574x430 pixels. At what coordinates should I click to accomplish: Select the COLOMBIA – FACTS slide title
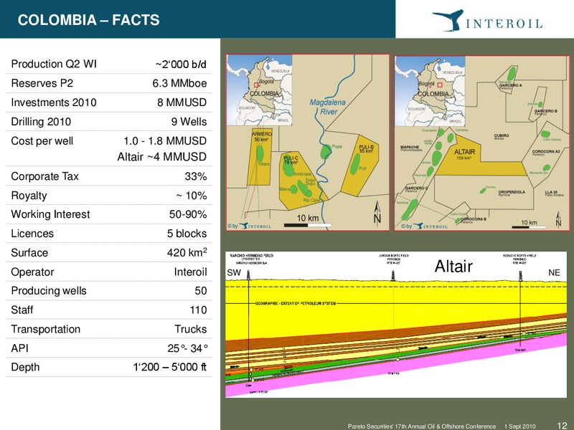[x=88, y=20]
